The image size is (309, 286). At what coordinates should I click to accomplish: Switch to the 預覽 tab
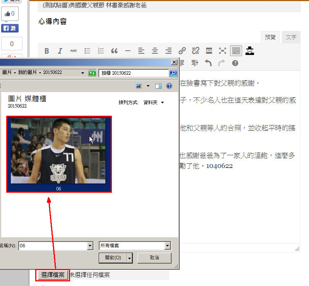tap(270, 37)
